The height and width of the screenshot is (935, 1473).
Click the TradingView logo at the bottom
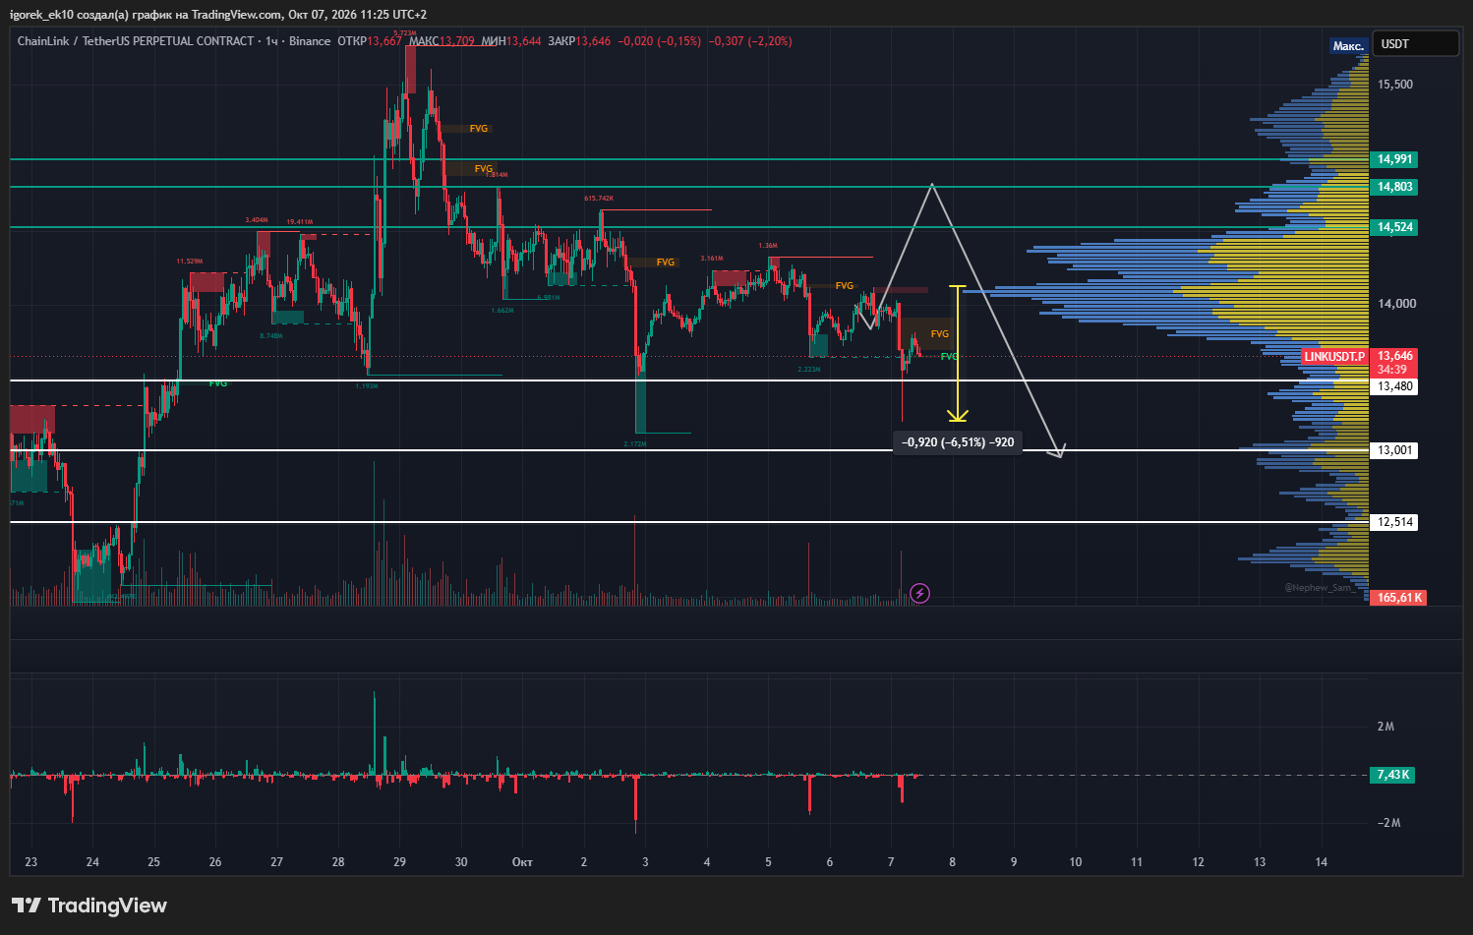click(89, 906)
